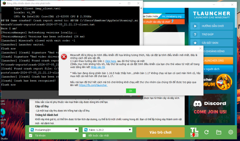Open the 'người dịch' sidebar button
This screenshot has height=141, width=240.
(218, 69)
